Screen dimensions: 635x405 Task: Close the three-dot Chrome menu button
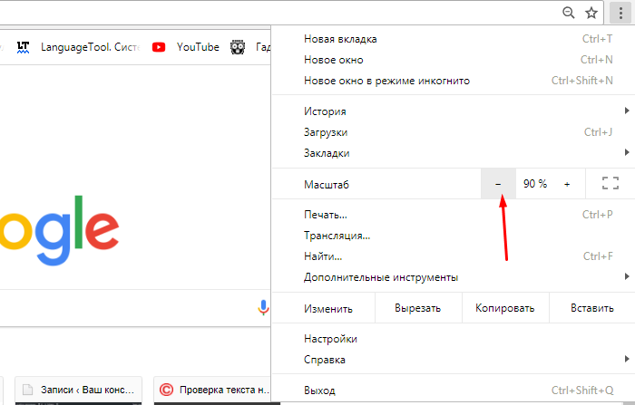[620, 13]
